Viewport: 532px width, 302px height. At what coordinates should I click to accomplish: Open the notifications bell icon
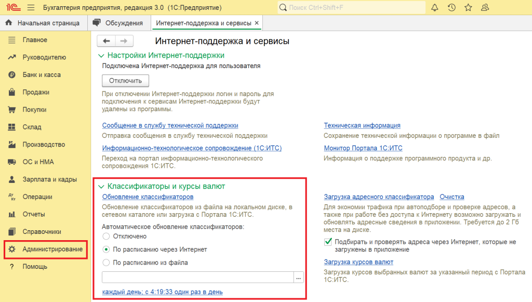435,8
